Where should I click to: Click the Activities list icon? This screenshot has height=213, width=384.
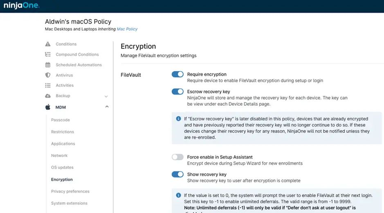(x=48, y=85)
